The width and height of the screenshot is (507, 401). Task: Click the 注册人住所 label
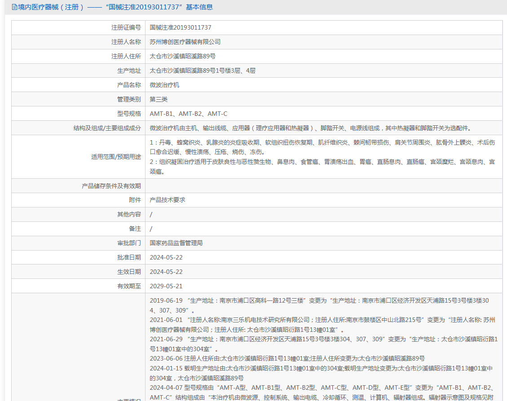pyautogui.click(x=126, y=56)
